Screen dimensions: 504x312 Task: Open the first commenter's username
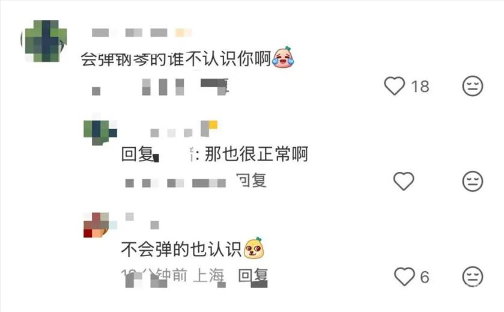(141, 32)
